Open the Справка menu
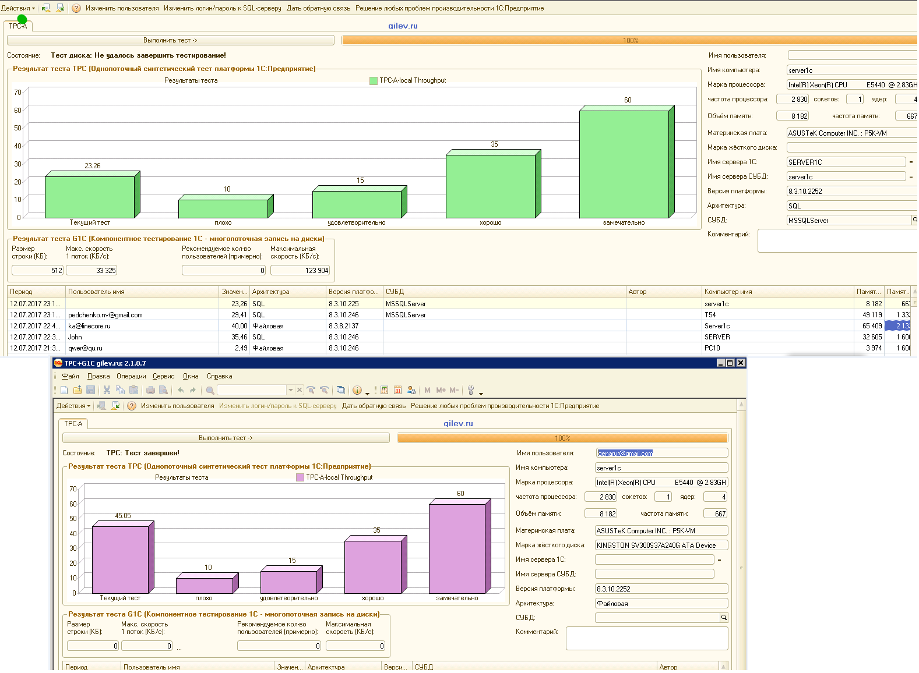 [x=219, y=376]
